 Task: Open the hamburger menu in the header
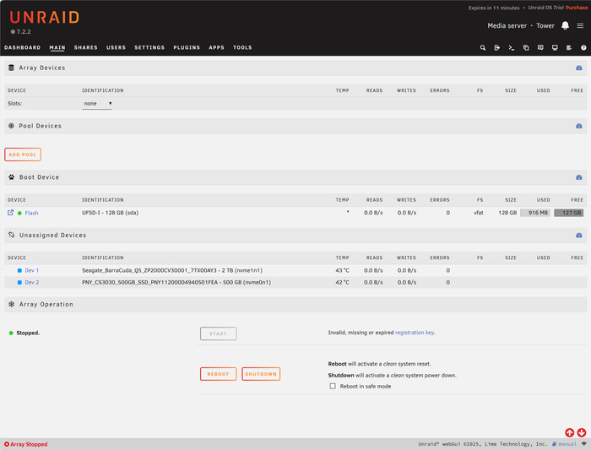pos(580,25)
